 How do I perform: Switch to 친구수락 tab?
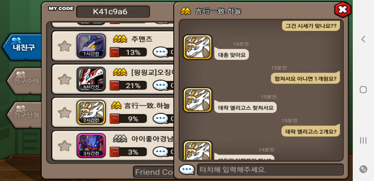(25, 81)
